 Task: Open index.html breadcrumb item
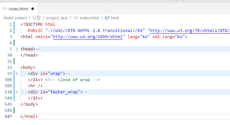click(90, 18)
